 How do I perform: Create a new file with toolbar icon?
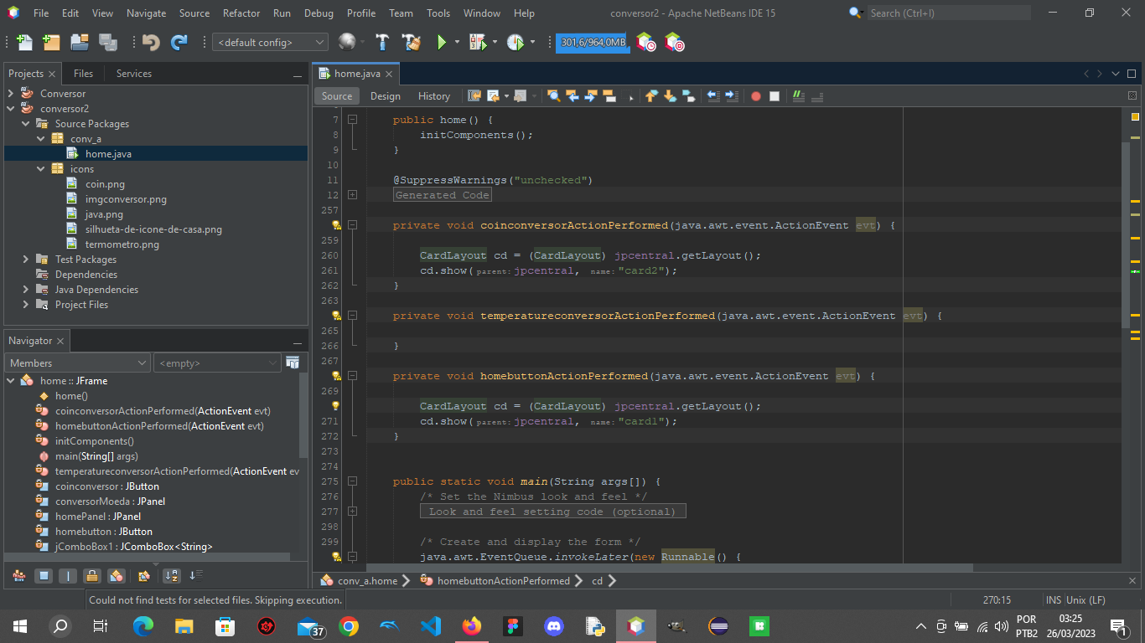(x=23, y=42)
